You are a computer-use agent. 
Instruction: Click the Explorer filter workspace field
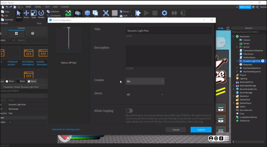(x=249, y=32)
